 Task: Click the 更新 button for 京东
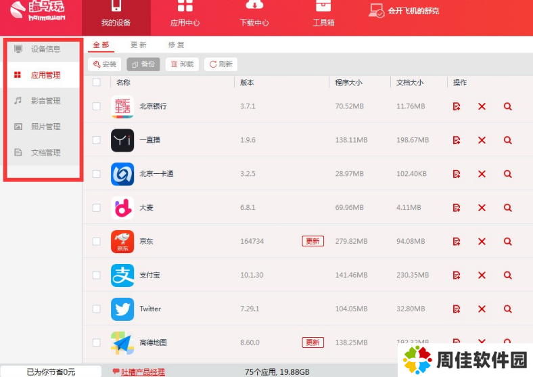(x=312, y=241)
